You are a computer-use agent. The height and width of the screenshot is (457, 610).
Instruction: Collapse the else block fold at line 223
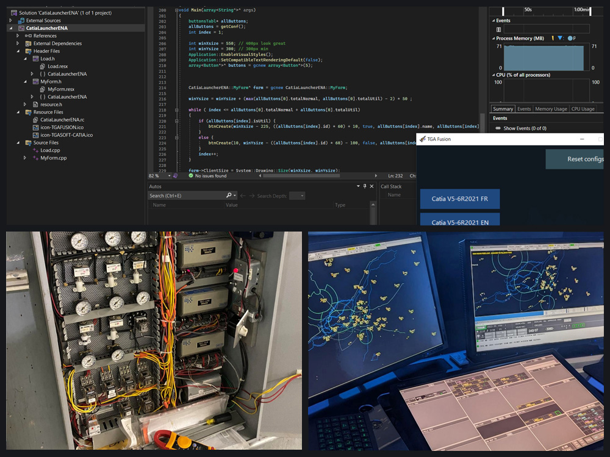click(177, 138)
